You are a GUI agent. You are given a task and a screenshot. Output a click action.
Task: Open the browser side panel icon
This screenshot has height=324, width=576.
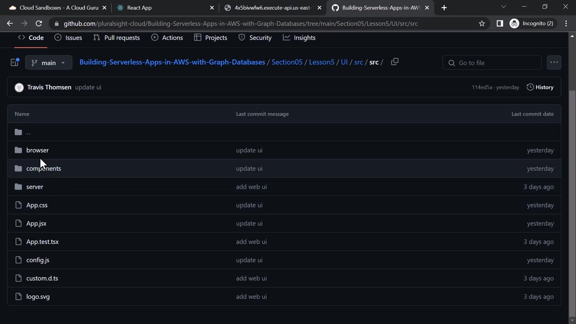[x=499, y=23]
